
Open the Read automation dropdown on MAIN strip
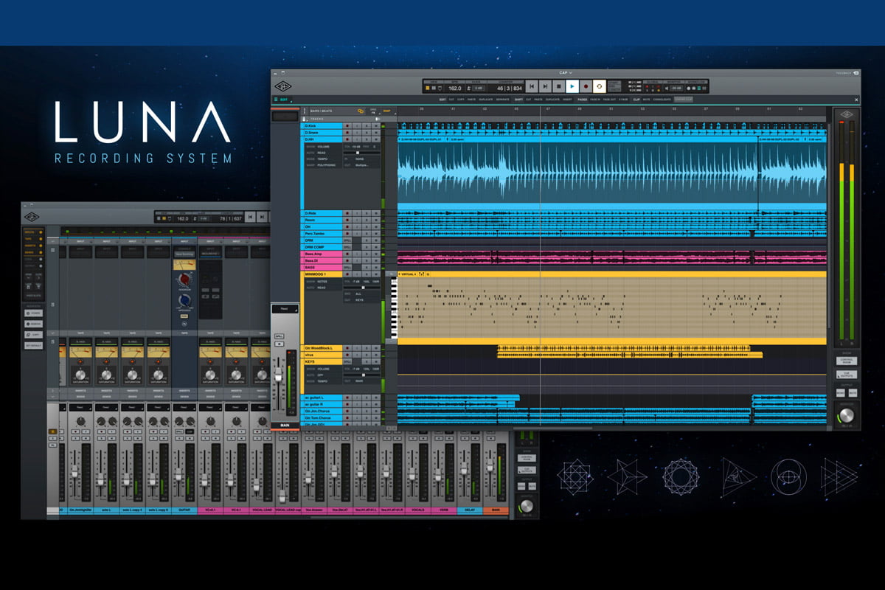coord(285,309)
